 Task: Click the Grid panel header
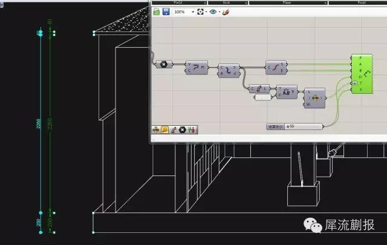click(x=228, y=2)
